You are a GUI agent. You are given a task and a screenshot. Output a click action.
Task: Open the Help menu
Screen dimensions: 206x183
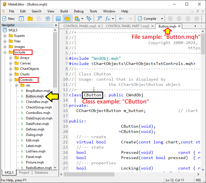tap(125, 11)
